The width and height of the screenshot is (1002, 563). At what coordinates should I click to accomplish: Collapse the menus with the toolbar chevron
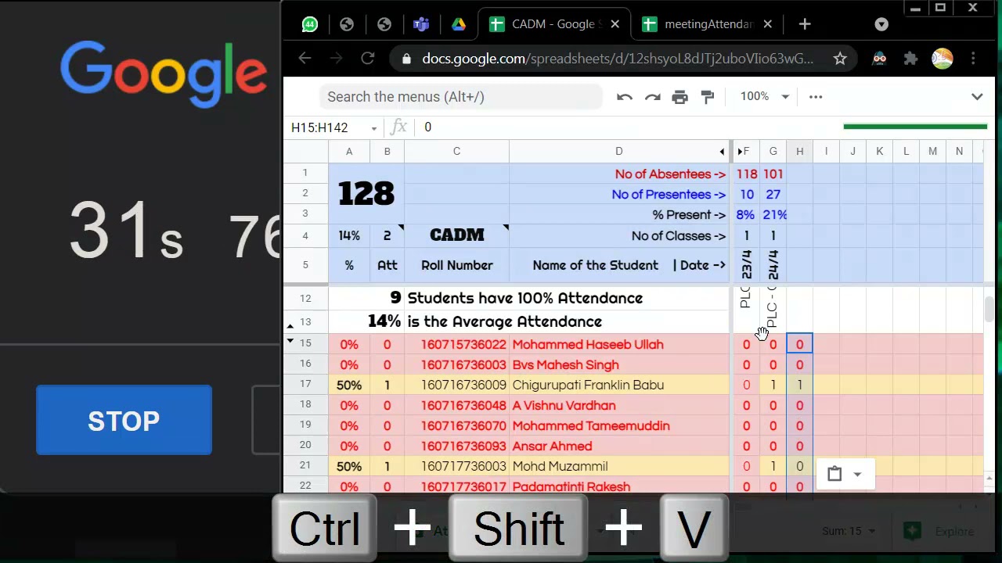(x=977, y=97)
